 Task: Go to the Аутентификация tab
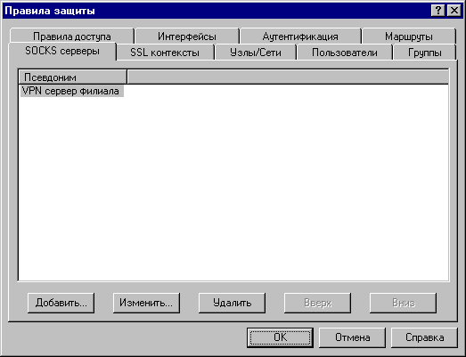point(300,37)
